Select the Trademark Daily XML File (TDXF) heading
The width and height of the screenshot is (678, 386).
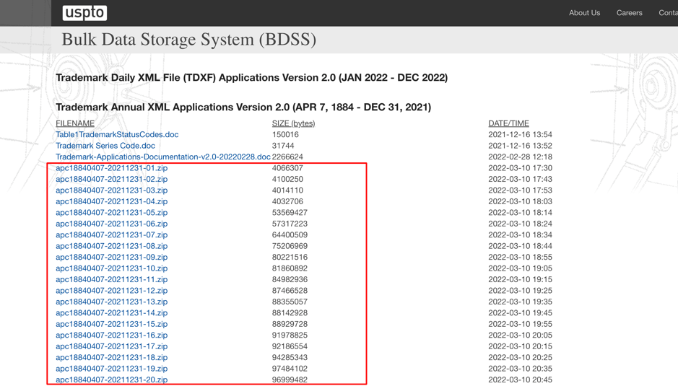click(252, 78)
